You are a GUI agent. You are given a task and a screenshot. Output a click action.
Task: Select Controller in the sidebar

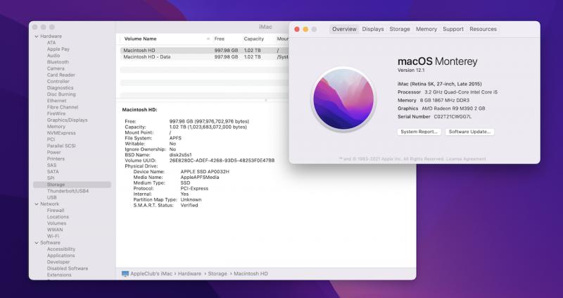pyautogui.click(x=58, y=82)
